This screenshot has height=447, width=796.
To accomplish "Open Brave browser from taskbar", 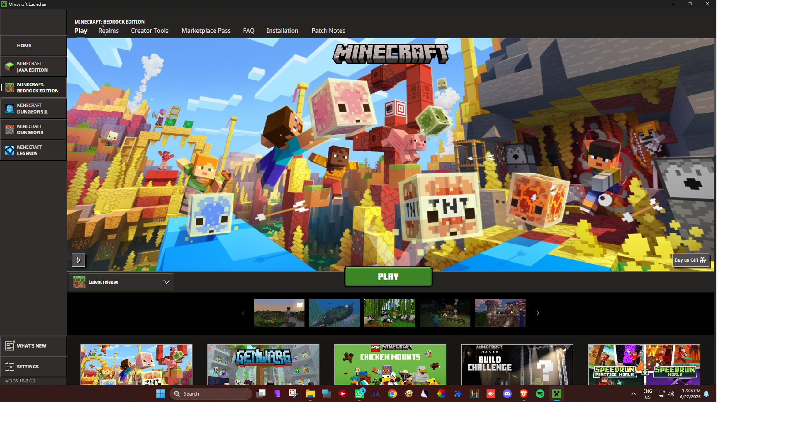I will [x=523, y=394].
